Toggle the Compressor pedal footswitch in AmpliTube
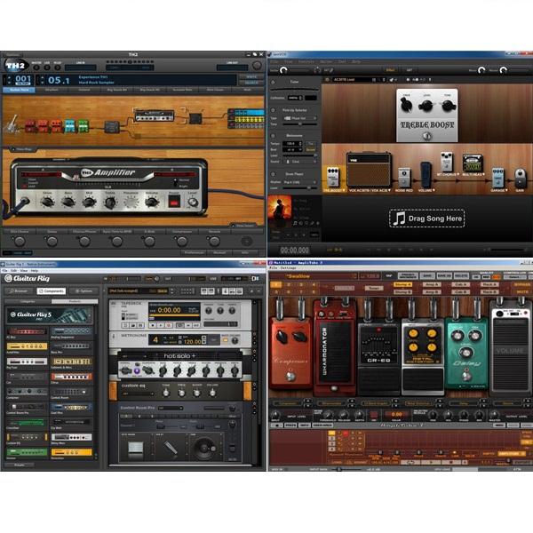This screenshot has height=533, width=533. click(x=290, y=376)
